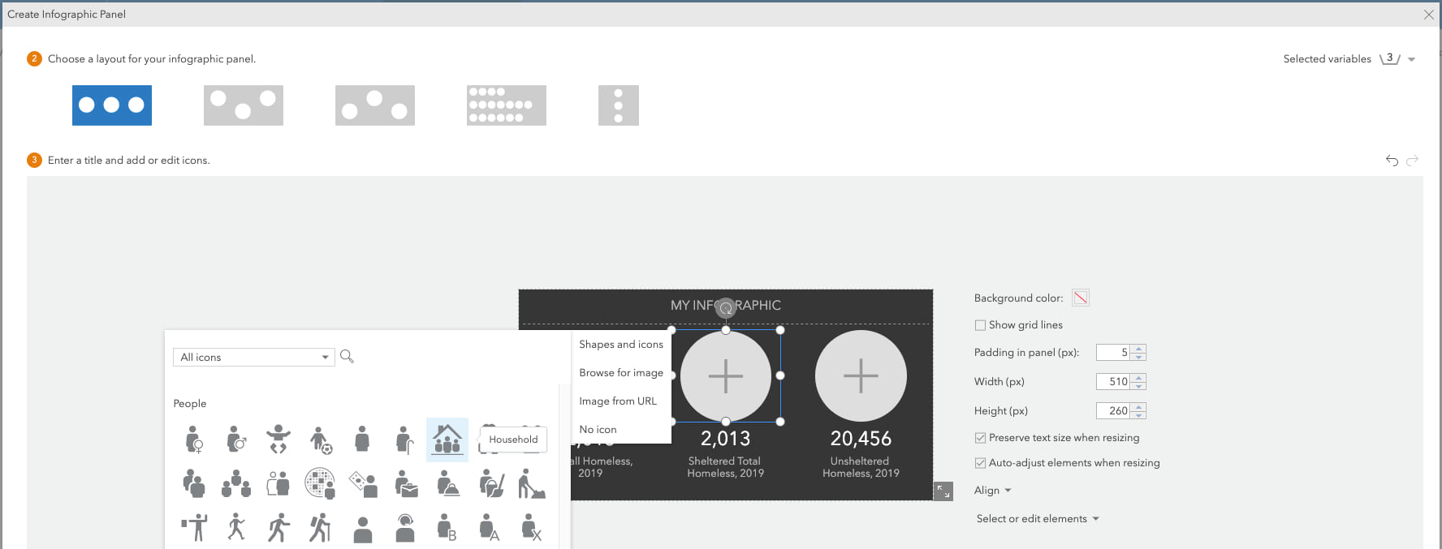The width and height of the screenshot is (1442, 549).
Task: Redo the last edit
Action: point(1413,161)
